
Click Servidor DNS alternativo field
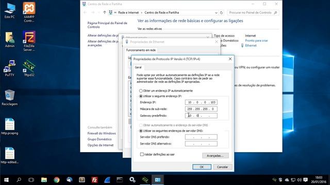[201, 144]
